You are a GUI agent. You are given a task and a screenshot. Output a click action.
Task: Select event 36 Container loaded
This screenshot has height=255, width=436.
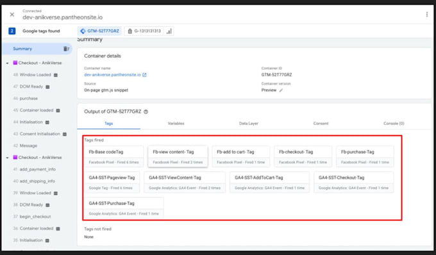click(33, 228)
